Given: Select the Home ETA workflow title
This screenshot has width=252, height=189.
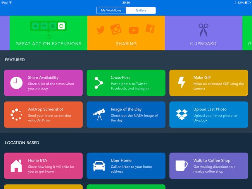Looking at the screenshot, I should (38, 160).
